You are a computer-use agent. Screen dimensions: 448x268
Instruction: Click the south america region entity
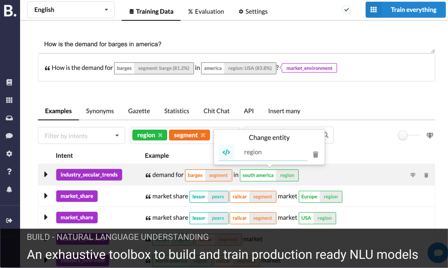269,175
